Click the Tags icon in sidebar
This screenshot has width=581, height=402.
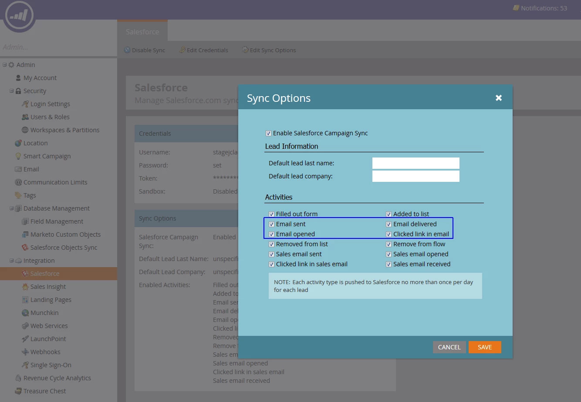point(18,195)
